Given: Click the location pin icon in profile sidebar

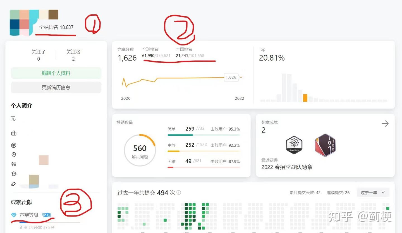Looking at the screenshot, I should point(13,155).
